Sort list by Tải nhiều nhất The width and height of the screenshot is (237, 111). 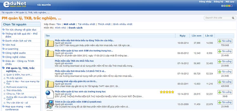point(87,24)
